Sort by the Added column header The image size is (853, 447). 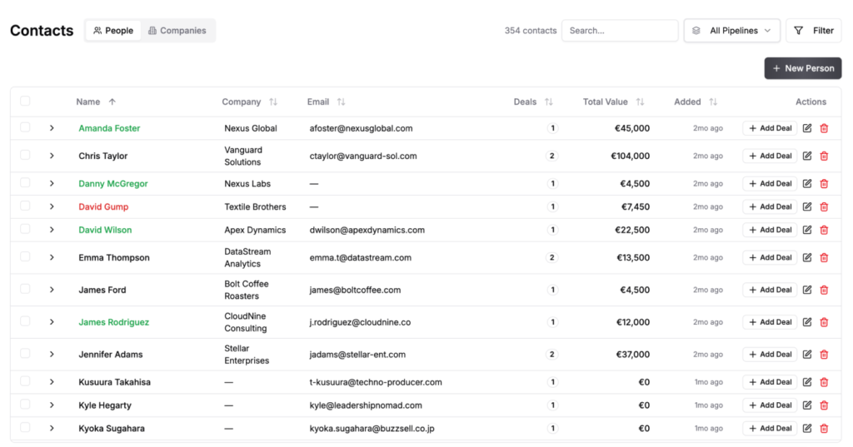(696, 102)
